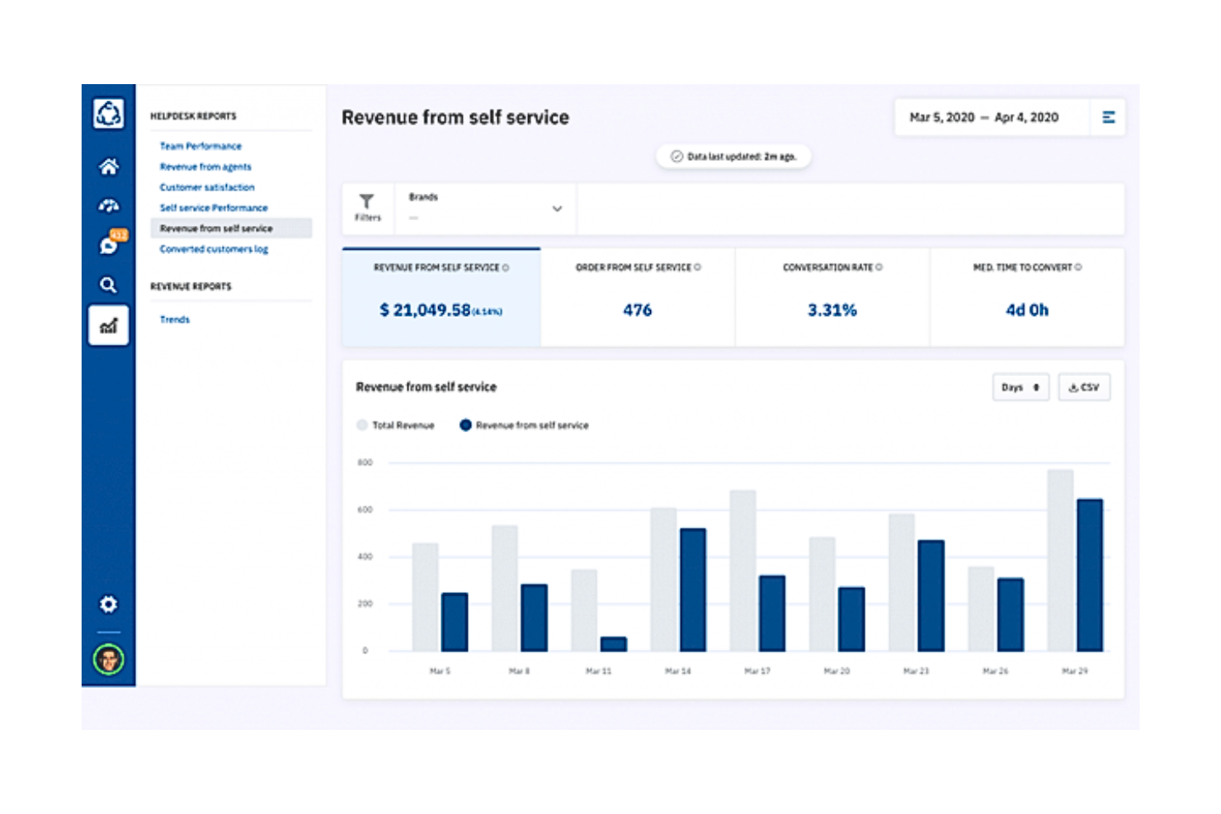1221x814 pixels.
Task: Open the Days interval dropdown
Action: pyautogui.click(x=1021, y=388)
